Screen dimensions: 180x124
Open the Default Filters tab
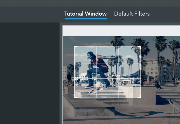132,14
